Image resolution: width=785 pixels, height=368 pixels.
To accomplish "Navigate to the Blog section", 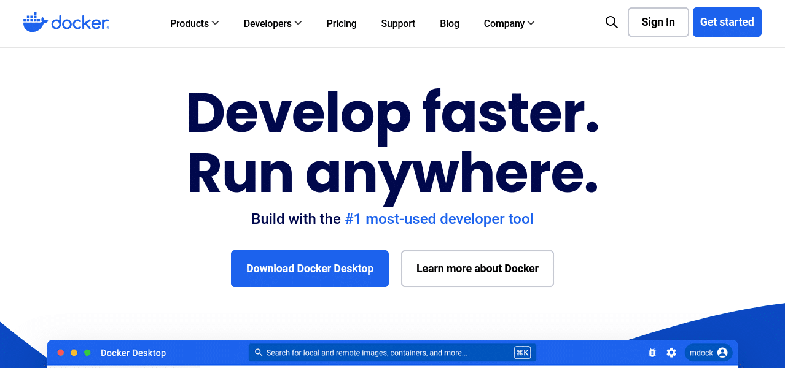I will coord(449,23).
